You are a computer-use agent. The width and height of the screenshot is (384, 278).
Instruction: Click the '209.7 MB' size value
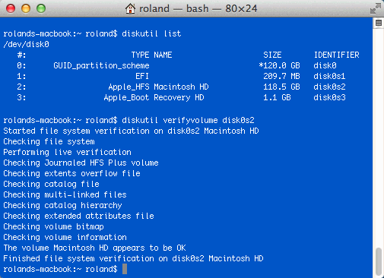(281, 76)
